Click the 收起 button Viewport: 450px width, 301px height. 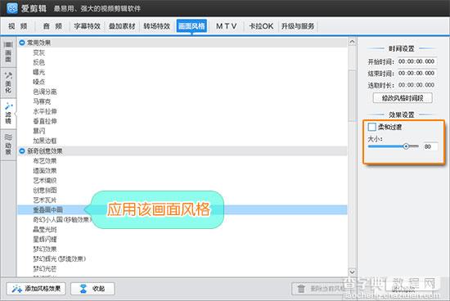click(92, 289)
